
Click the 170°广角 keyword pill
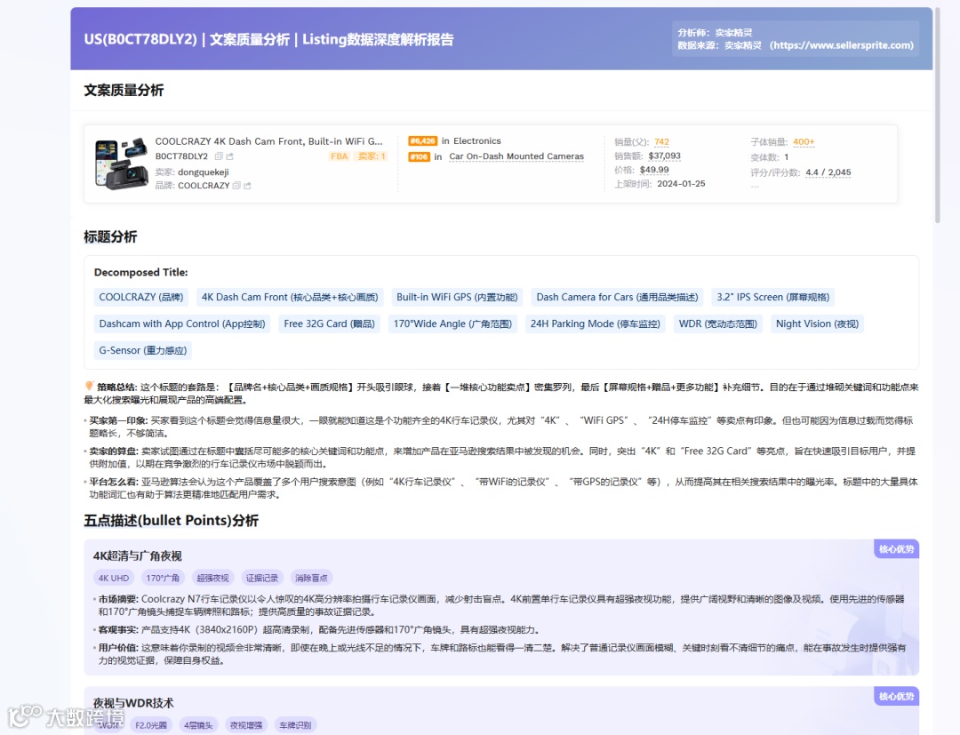[163, 578]
